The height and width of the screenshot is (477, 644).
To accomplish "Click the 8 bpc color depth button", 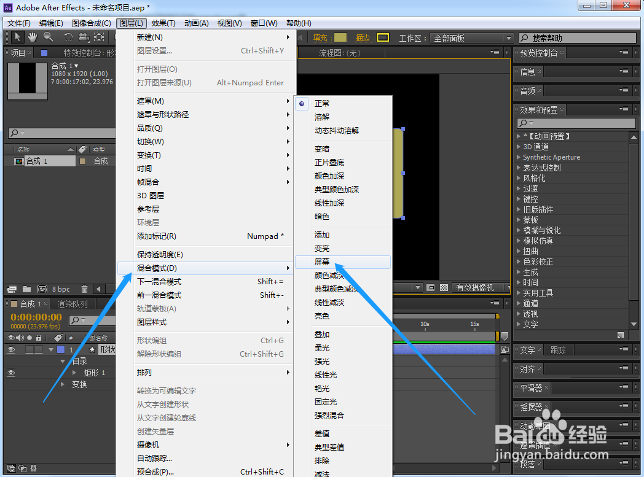I will (61, 289).
